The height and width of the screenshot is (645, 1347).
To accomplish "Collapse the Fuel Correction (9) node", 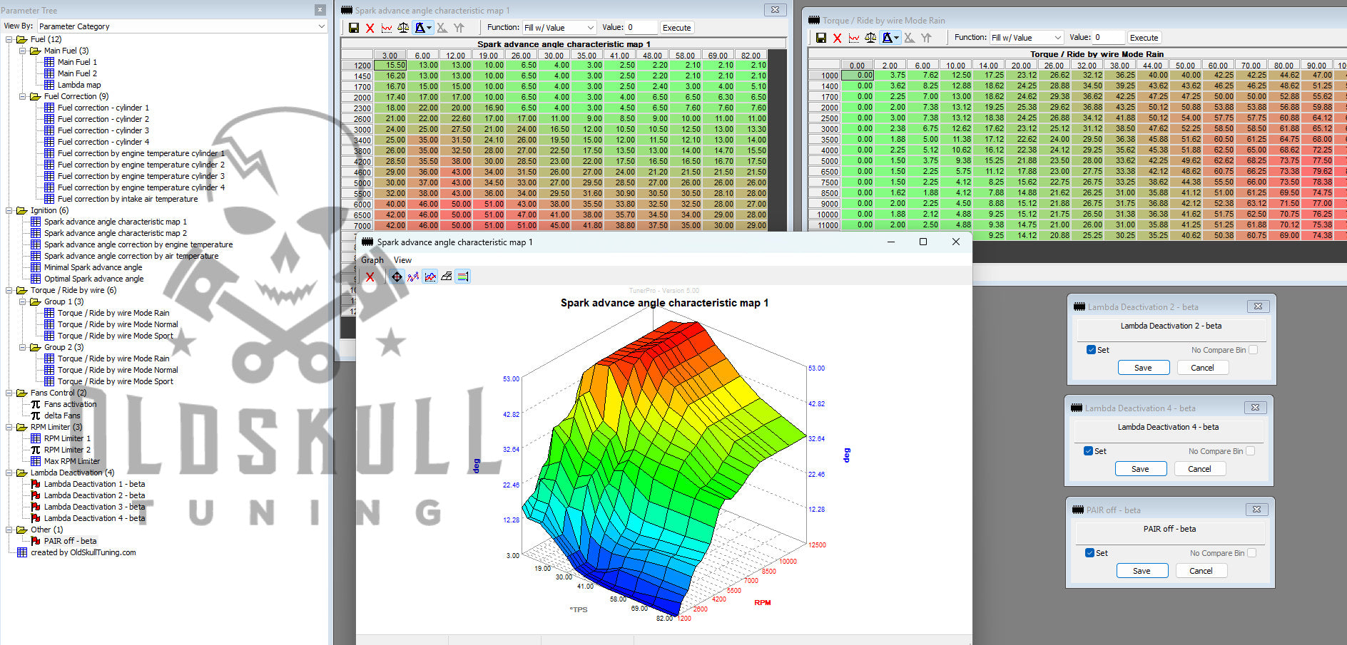I will tap(23, 96).
